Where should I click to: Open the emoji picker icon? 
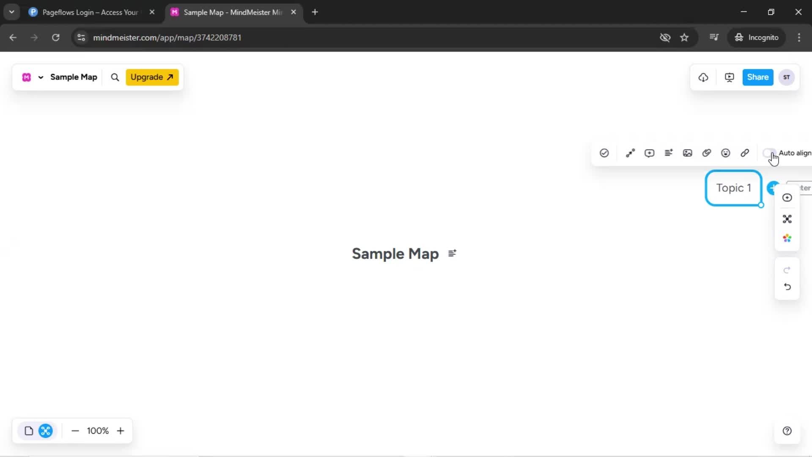726,153
